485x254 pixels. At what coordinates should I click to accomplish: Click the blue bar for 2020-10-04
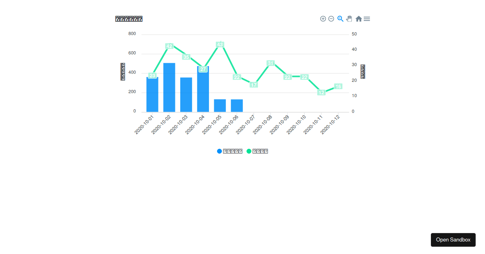[203, 89]
